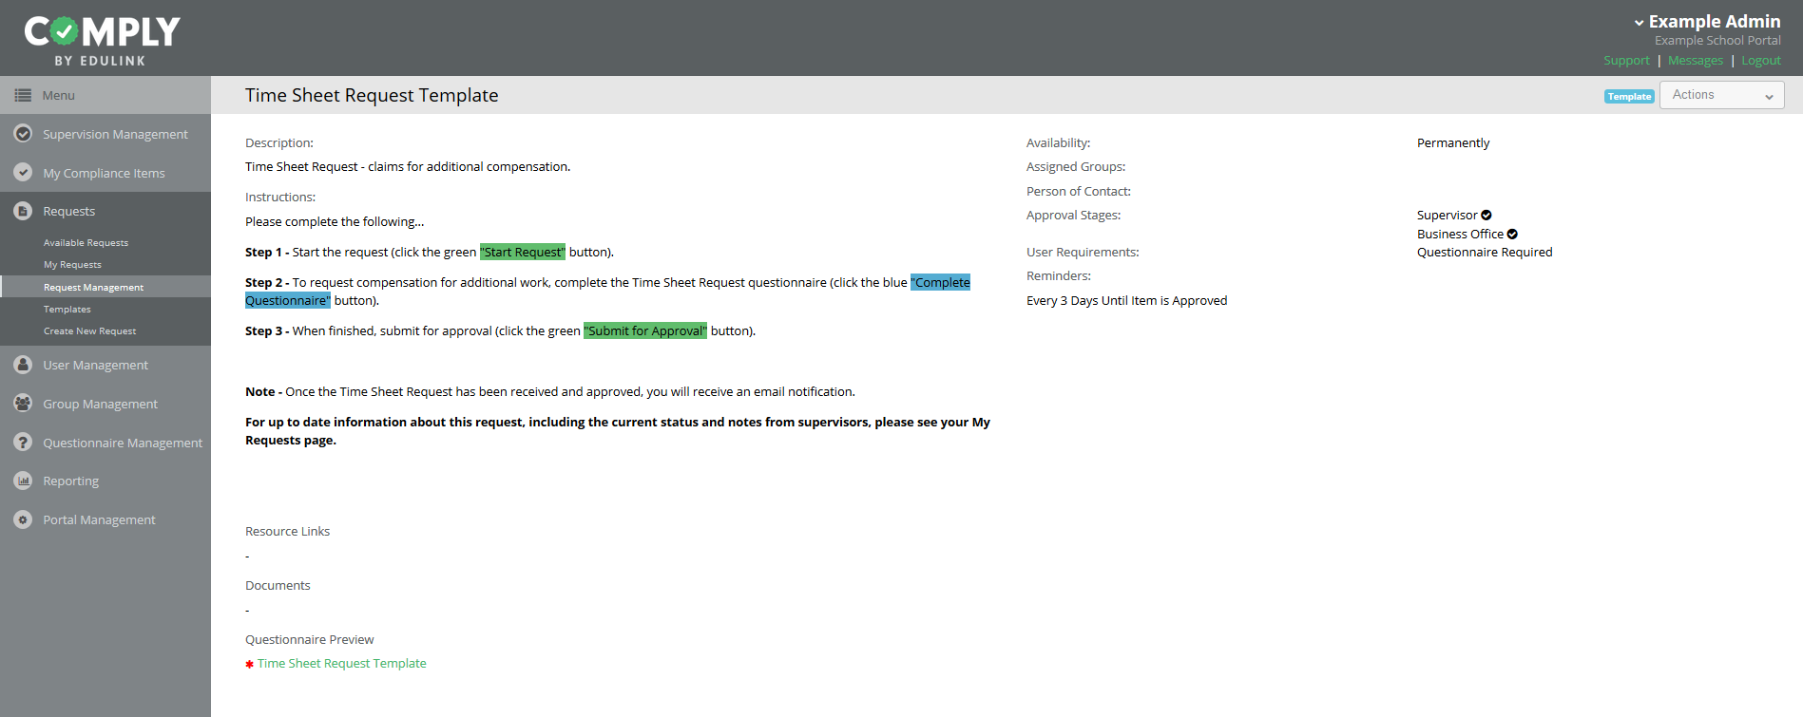Image resolution: width=1803 pixels, height=717 pixels.
Task: Open Group Management section
Action: point(105,404)
